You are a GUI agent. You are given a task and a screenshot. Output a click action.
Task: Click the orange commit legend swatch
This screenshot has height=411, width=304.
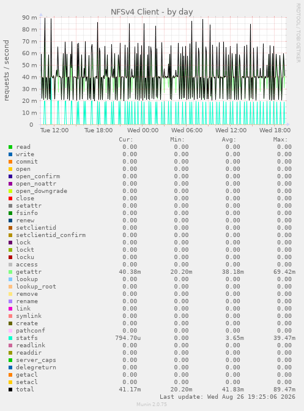[10, 162]
